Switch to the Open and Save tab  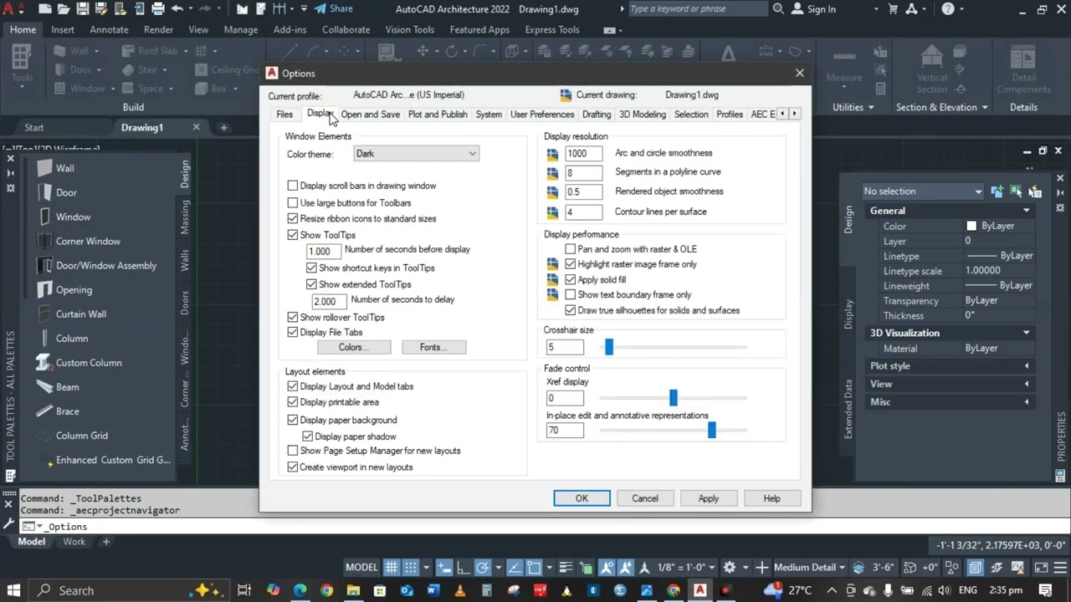[371, 115]
